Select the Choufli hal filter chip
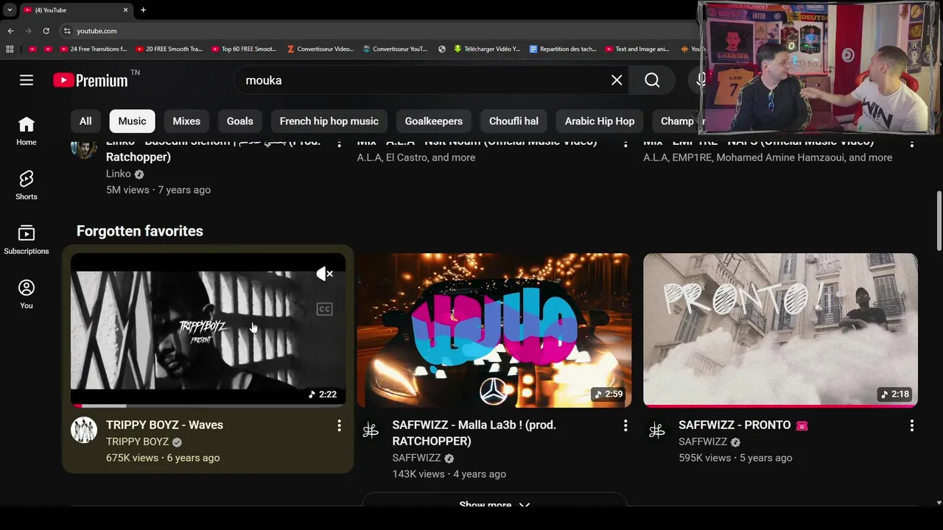The height and width of the screenshot is (530, 943). (x=513, y=121)
